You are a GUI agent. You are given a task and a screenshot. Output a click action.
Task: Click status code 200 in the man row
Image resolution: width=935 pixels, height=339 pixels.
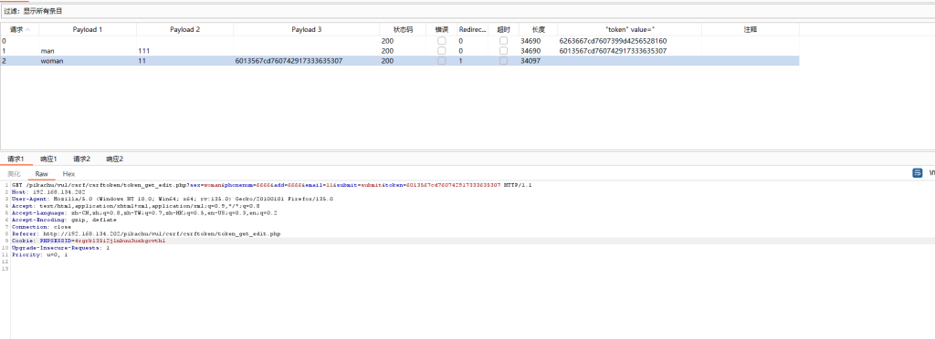point(387,51)
